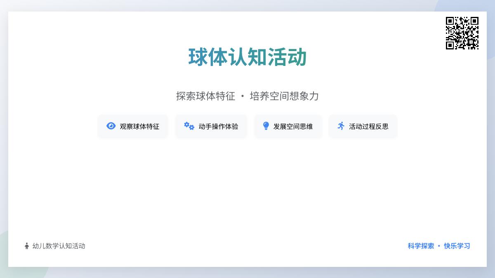Click the lightbulb icon beside 发展空间思维
Screen dimensions: 495x278
pos(266,126)
